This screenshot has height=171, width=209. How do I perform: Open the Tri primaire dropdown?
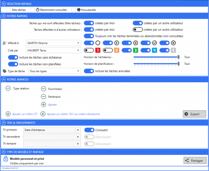[52, 130]
